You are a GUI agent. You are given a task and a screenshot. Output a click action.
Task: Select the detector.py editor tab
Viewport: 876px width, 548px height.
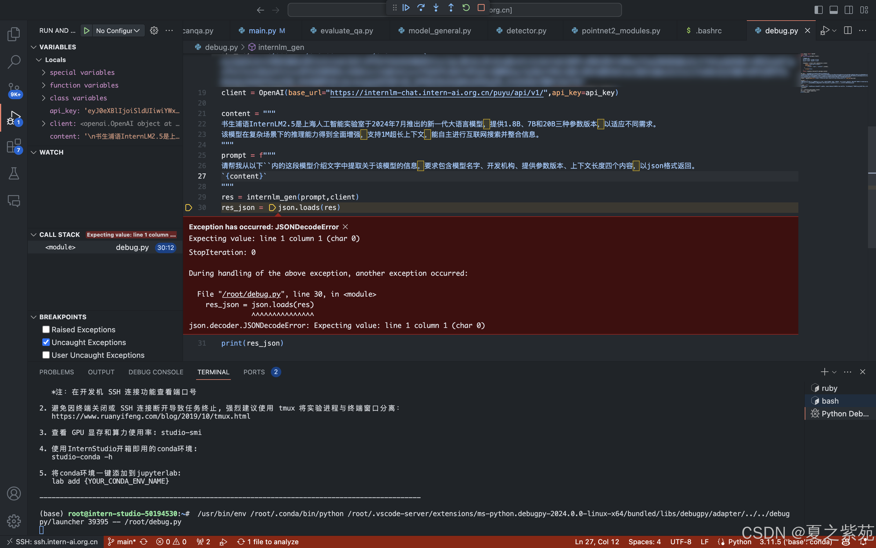(527, 30)
